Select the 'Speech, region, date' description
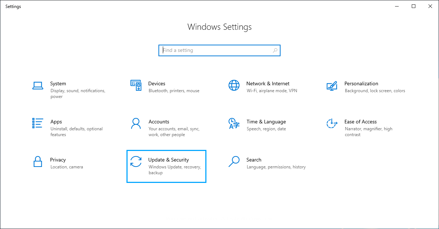Screen dimensions: 439x229 (266, 129)
